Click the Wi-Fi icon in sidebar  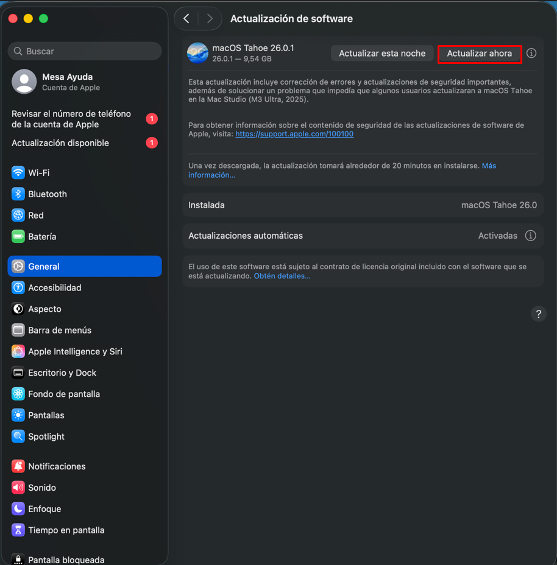coord(18,173)
